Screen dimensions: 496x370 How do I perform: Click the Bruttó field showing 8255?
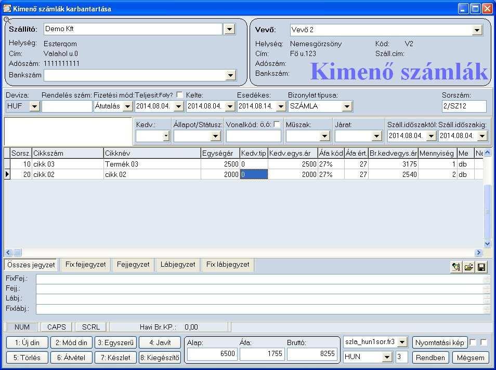311,354
